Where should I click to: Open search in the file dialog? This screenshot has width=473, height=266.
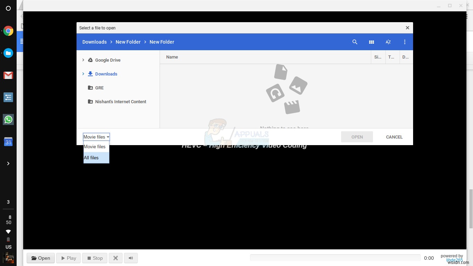(x=355, y=42)
